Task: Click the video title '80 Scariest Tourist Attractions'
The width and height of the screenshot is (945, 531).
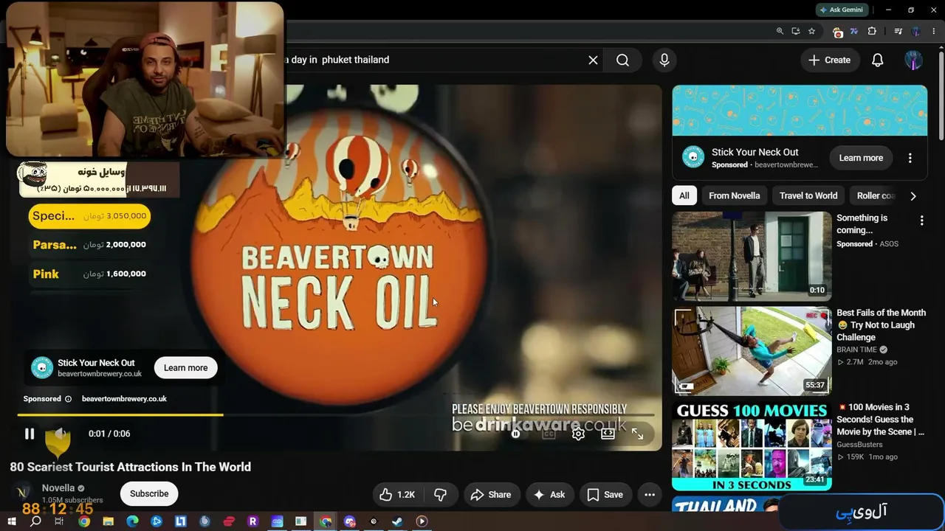Action: [x=131, y=467]
